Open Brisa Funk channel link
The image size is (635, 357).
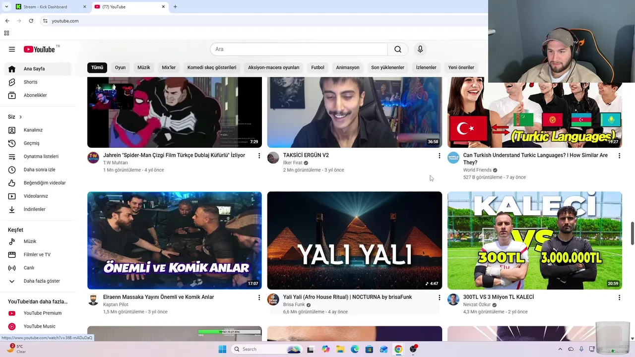(x=294, y=304)
